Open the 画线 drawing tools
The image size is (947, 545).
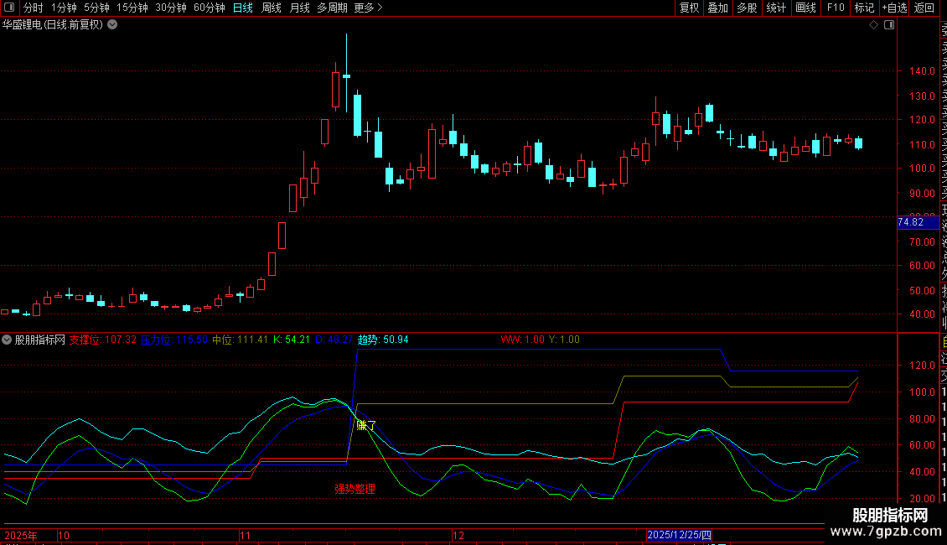805,8
